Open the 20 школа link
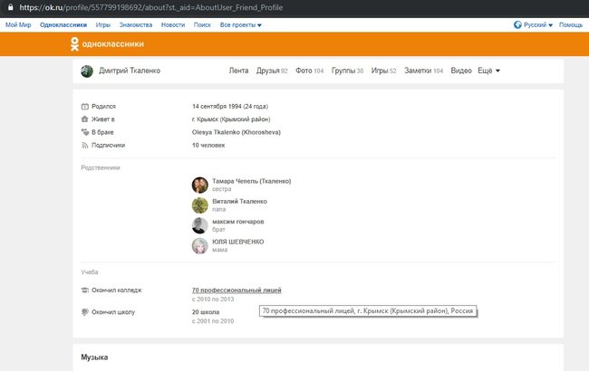 206,311
